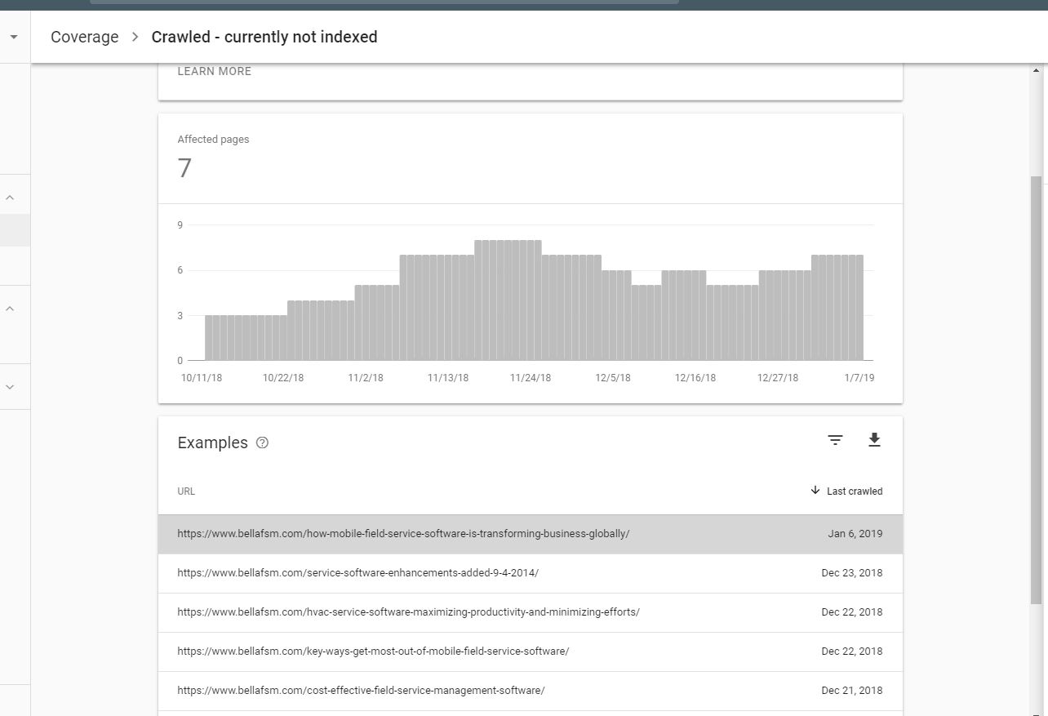1048x716 pixels.
Task: Open the property dropdown arrow at top left
Action: click(x=13, y=37)
